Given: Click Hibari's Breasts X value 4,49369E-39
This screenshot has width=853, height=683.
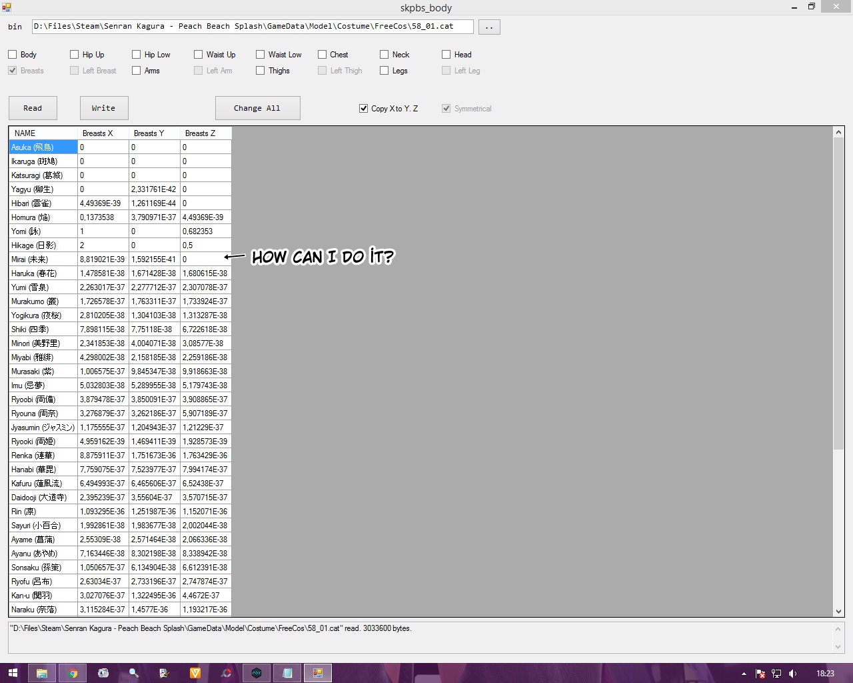Looking at the screenshot, I should point(103,203).
